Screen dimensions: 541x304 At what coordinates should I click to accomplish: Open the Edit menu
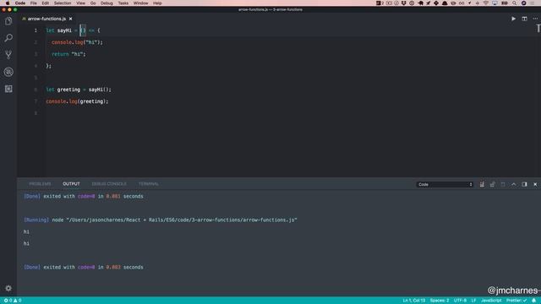click(45, 3)
